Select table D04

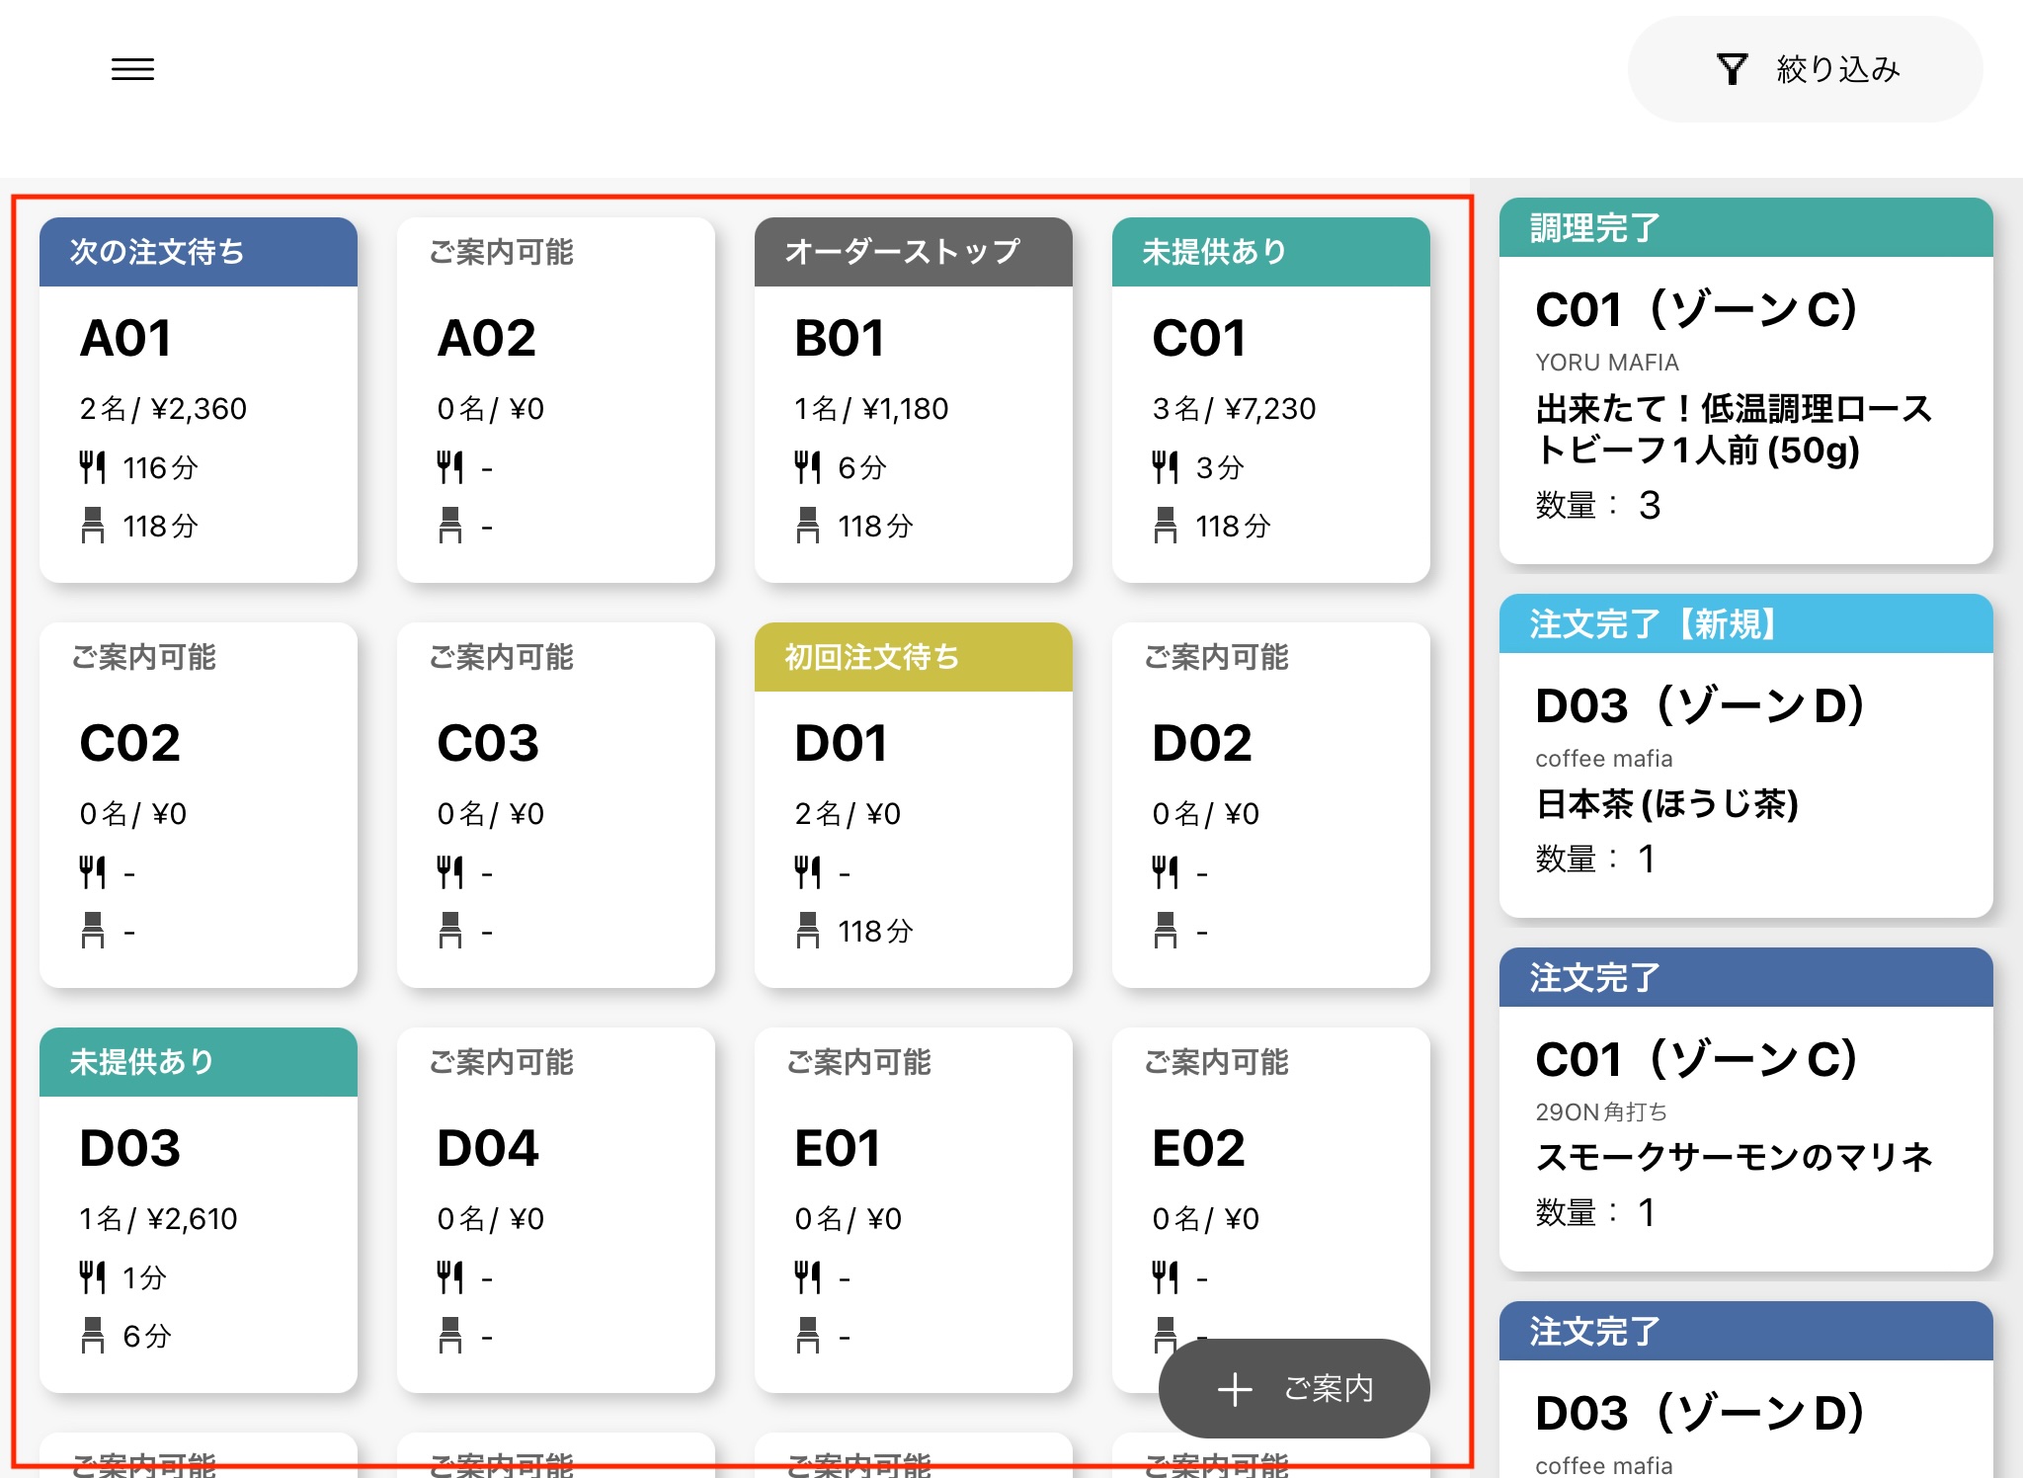(556, 1210)
